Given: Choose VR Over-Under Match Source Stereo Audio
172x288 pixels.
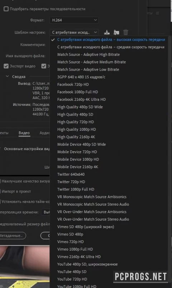Looking at the screenshot, I should click(93, 219).
